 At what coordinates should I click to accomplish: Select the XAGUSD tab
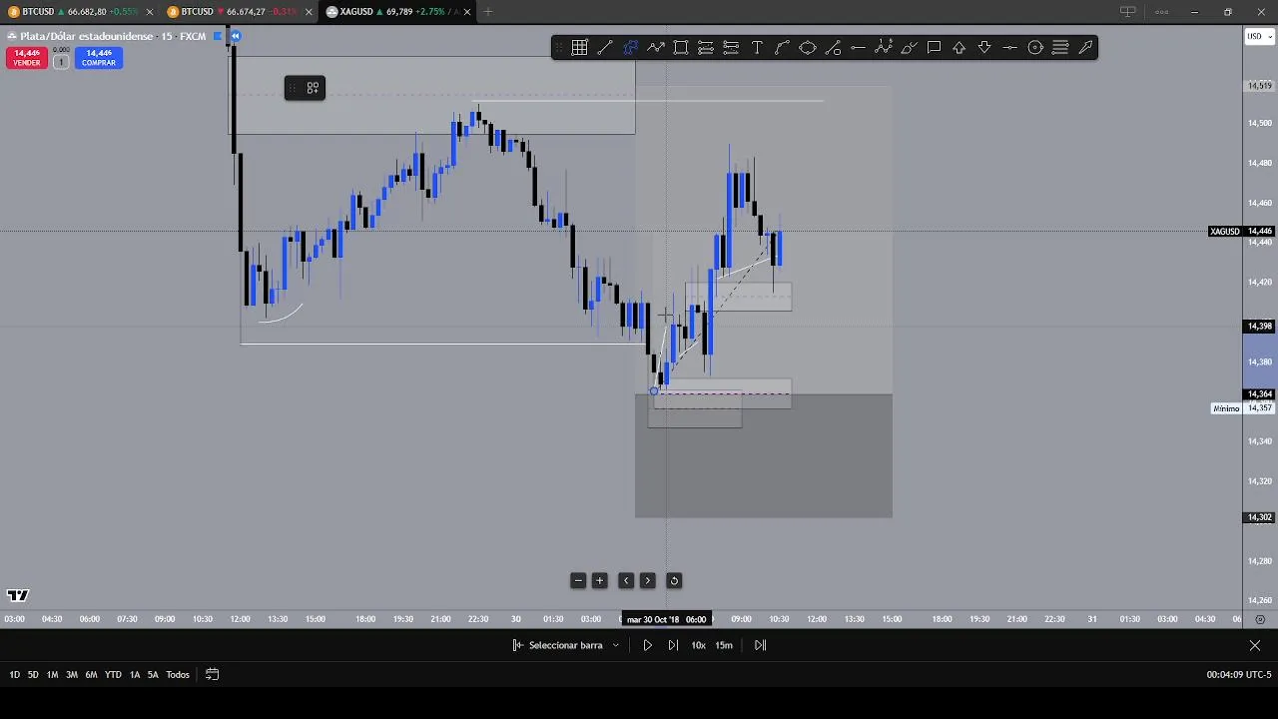399,12
